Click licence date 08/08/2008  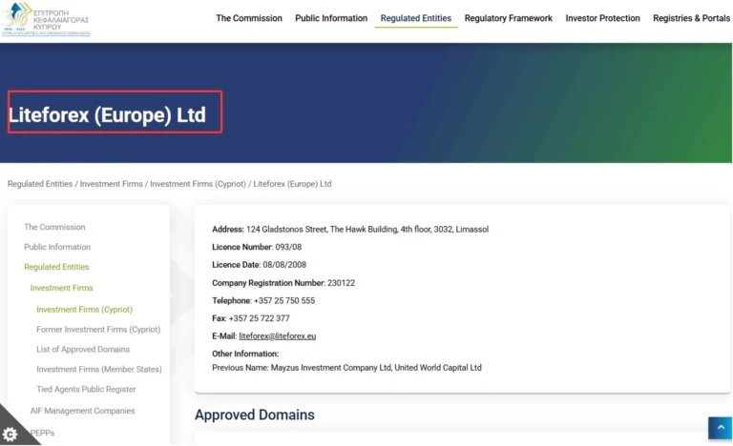click(x=284, y=265)
